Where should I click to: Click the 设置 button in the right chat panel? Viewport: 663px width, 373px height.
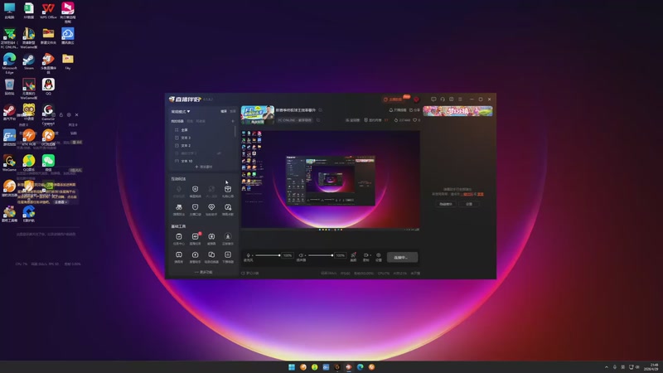(469, 204)
